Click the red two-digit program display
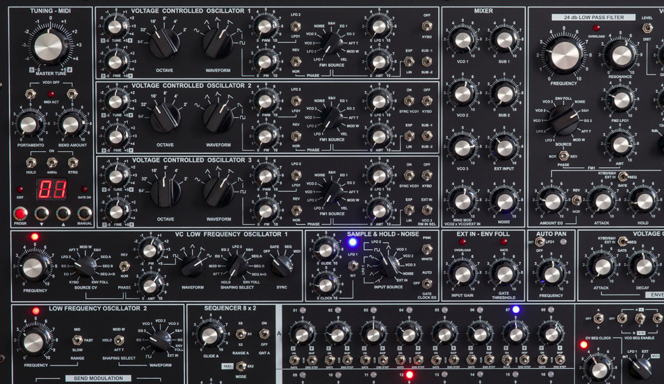 (53, 189)
